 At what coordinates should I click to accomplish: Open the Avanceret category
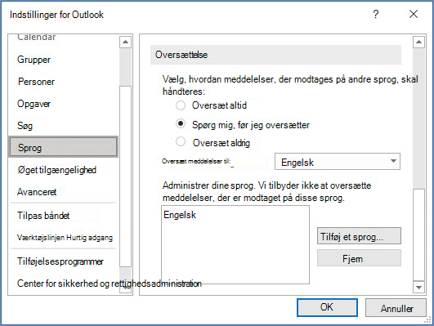click(37, 192)
